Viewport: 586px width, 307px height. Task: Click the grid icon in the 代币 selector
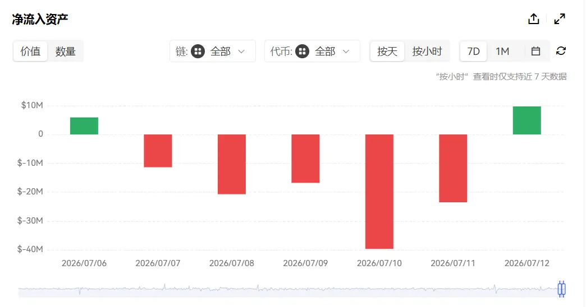coord(302,51)
